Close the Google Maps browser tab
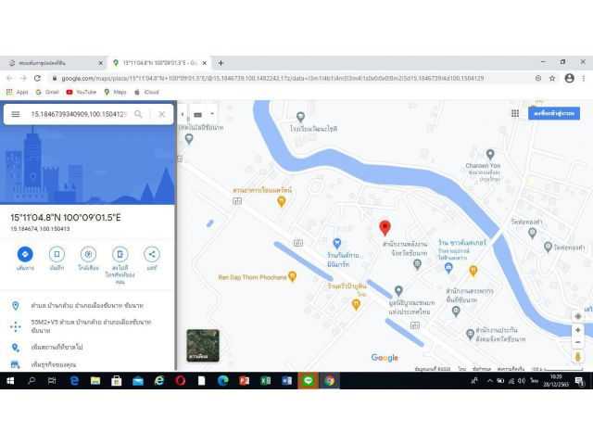Screen dimensions: 593x445 [204, 63]
